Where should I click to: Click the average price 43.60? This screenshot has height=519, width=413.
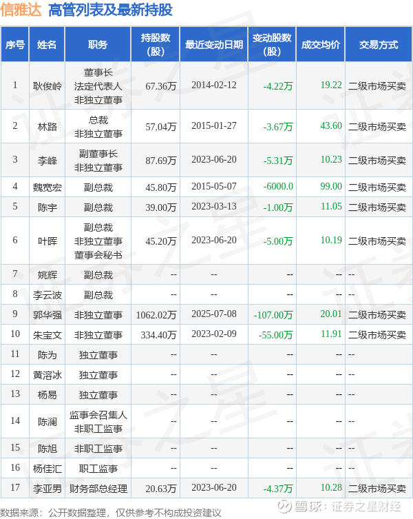click(331, 125)
